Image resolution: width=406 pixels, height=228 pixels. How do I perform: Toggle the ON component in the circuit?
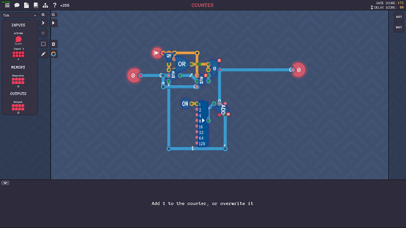[185, 104]
